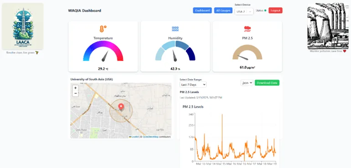Zoom in the map with plus button
This screenshot has width=351, height=168.
(x=75, y=88)
